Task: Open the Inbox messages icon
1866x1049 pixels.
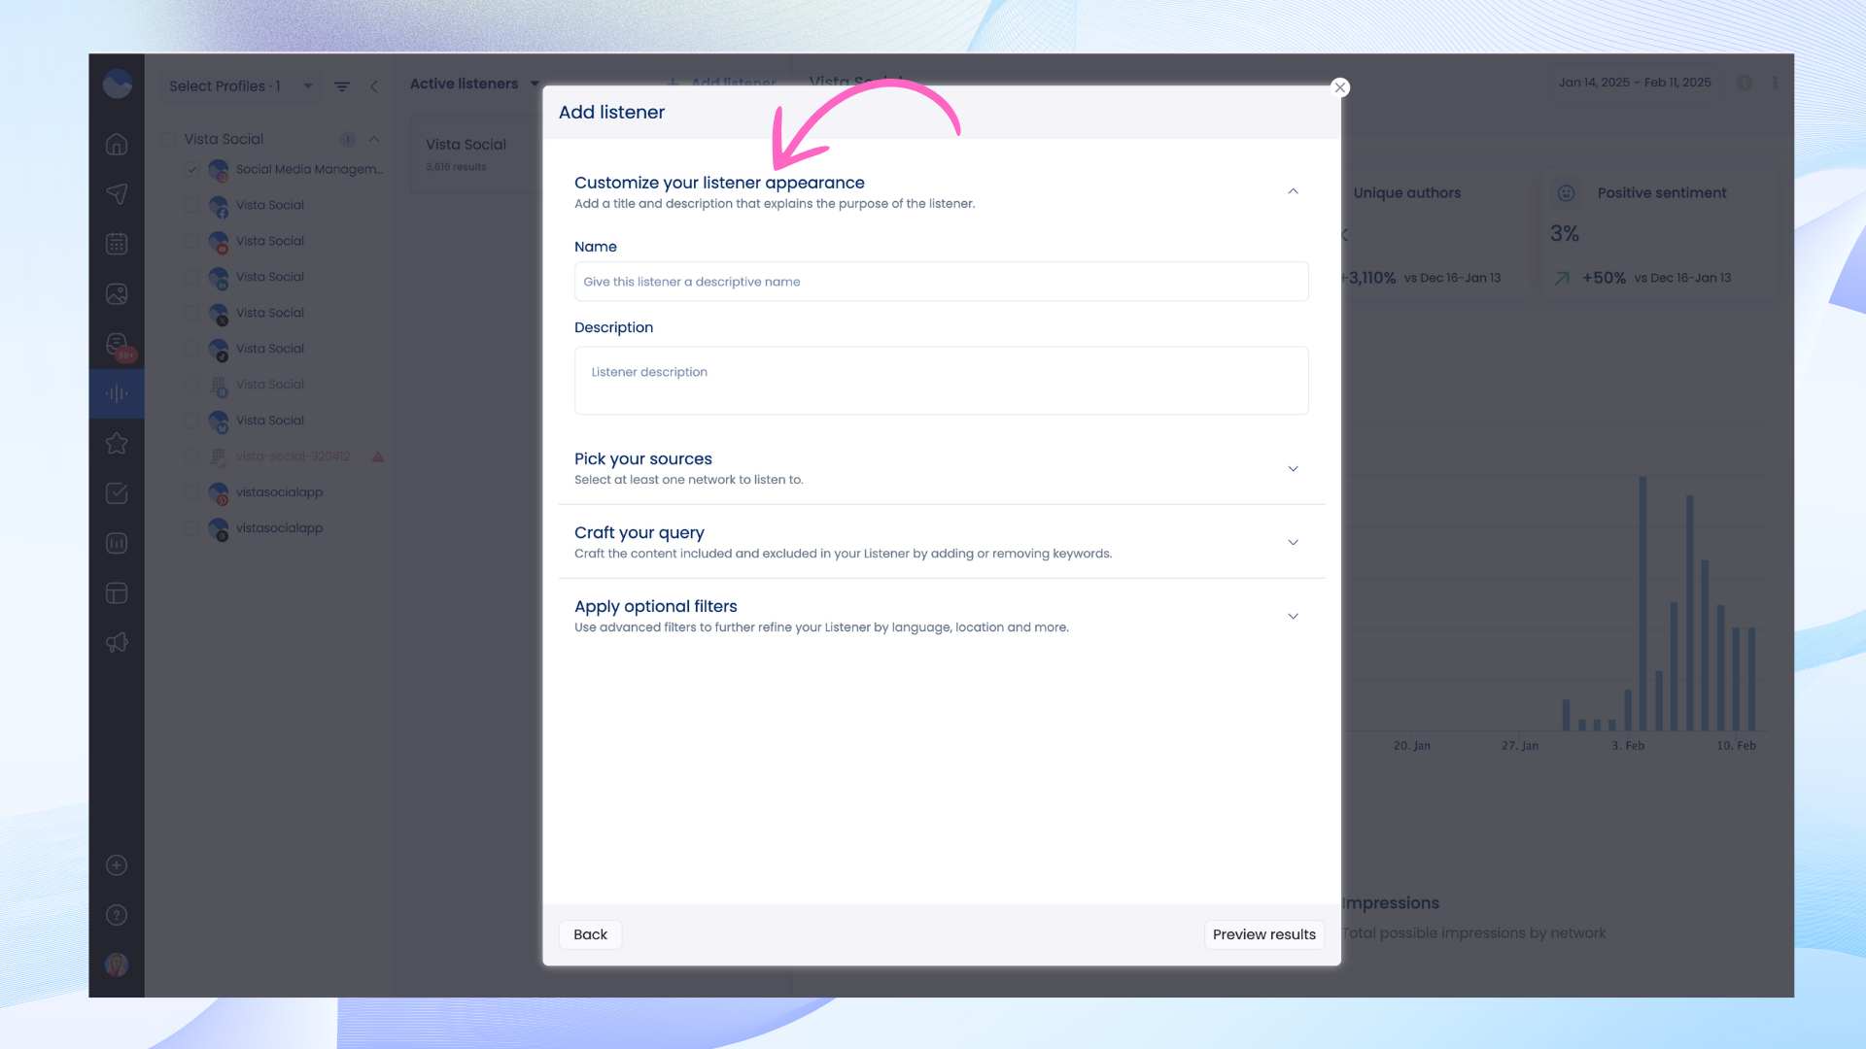Action: (x=117, y=344)
